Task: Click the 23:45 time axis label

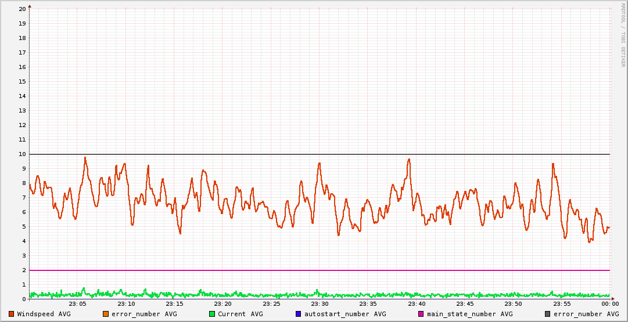Action: [465, 304]
